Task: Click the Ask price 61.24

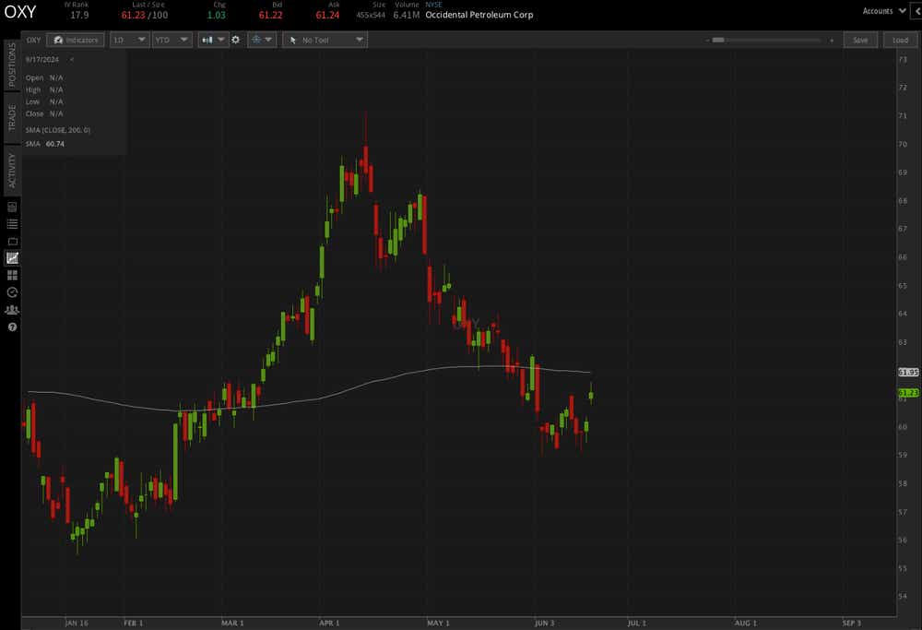Action: coord(327,16)
